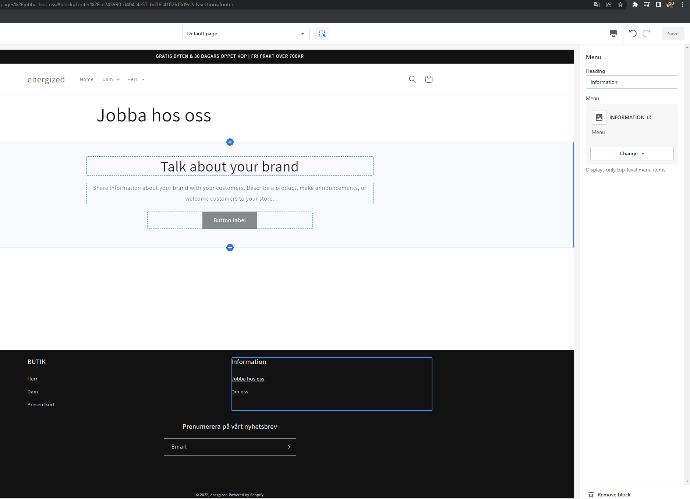Click the Save button
The width and height of the screenshot is (690, 499).
coord(673,33)
